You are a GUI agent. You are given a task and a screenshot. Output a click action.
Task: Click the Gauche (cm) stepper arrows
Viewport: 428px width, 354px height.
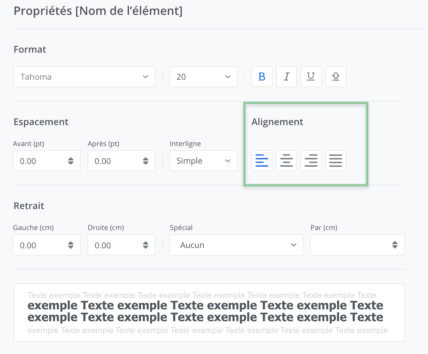[71, 245]
